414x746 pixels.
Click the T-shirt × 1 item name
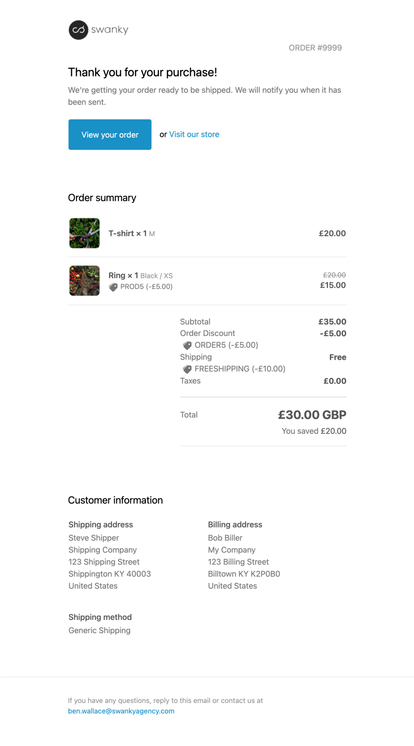[x=127, y=233]
